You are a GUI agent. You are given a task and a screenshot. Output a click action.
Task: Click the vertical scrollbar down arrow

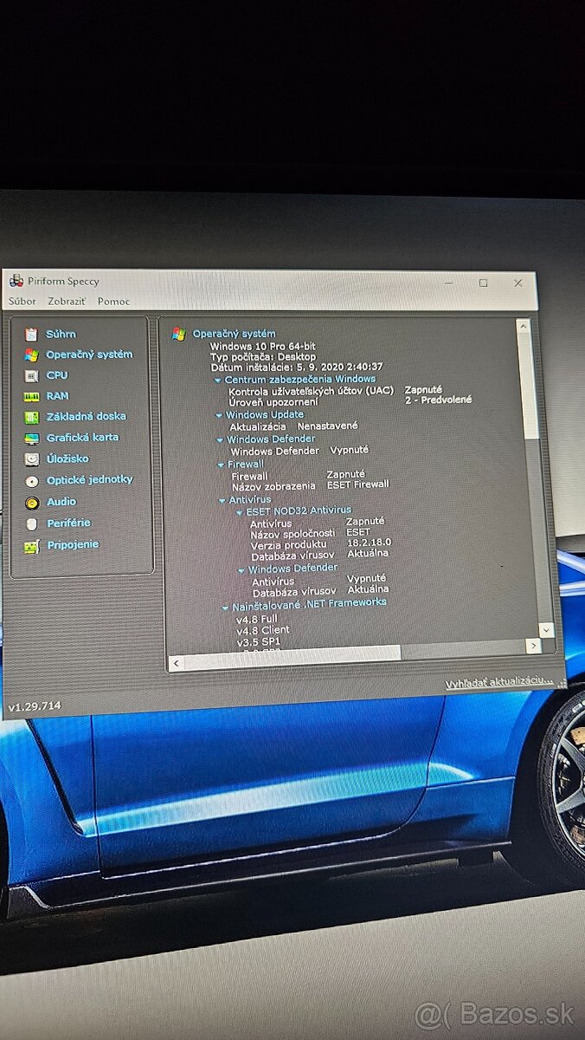tap(546, 630)
